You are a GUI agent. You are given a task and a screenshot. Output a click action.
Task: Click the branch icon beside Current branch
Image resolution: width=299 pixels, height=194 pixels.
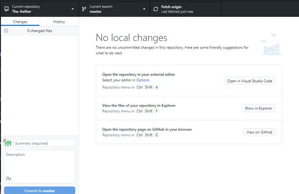coord(84,9)
